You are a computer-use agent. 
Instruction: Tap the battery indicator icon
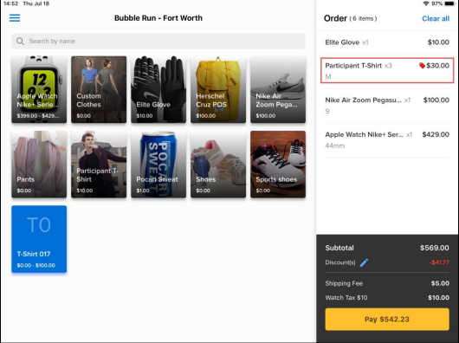(449, 3)
